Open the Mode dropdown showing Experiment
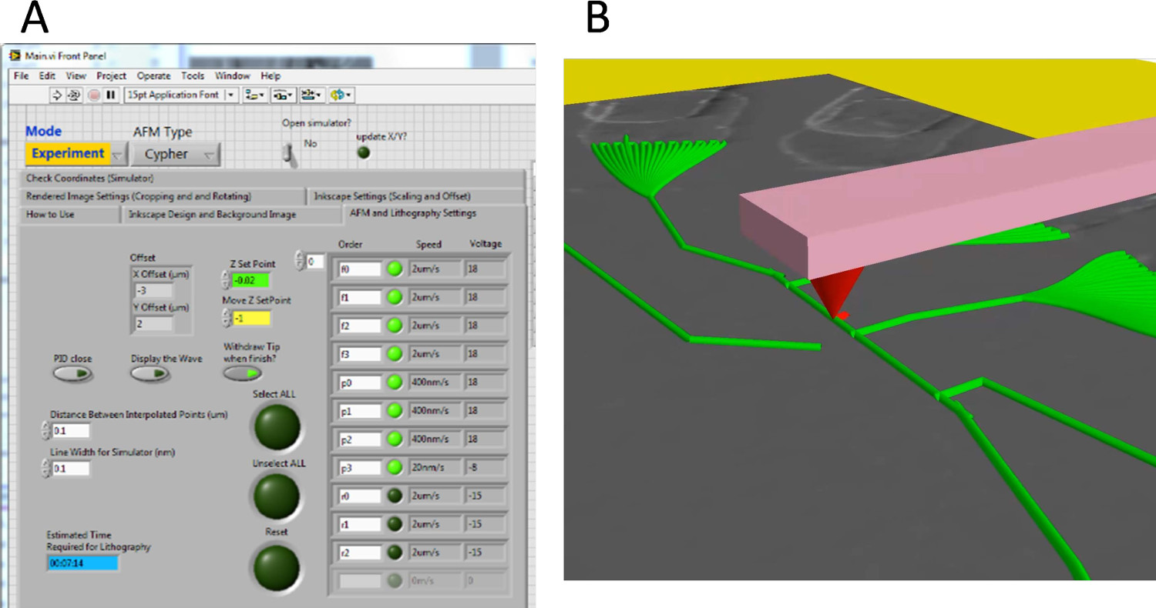 point(76,154)
